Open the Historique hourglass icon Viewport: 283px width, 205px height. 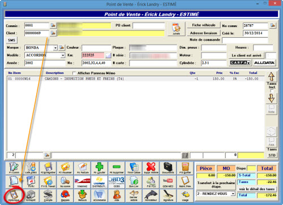click(14, 195)
